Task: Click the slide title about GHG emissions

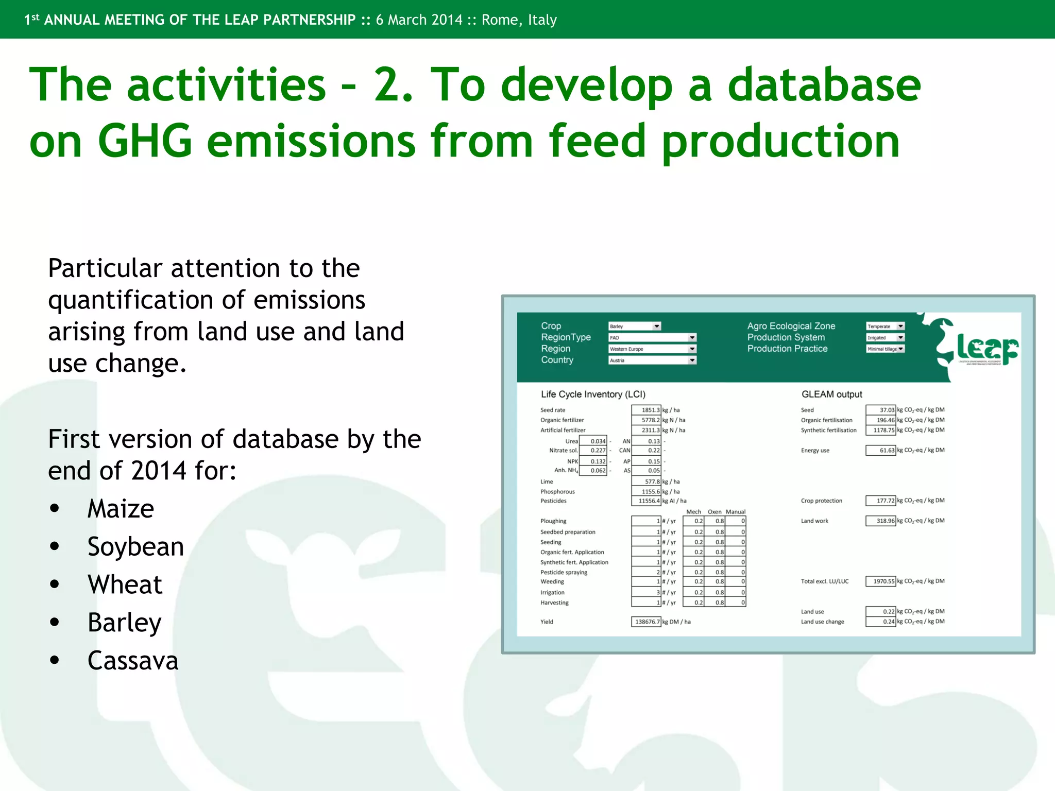Action: 474,112
